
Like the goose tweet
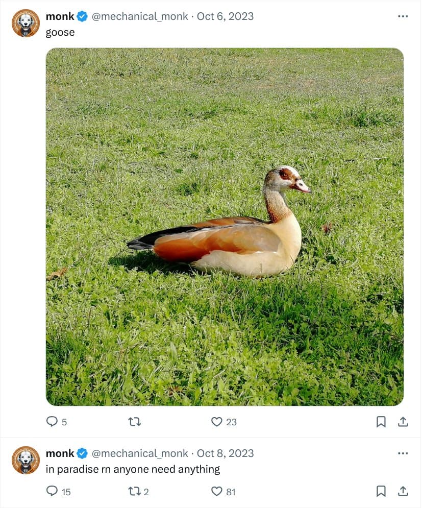(217, 422)
